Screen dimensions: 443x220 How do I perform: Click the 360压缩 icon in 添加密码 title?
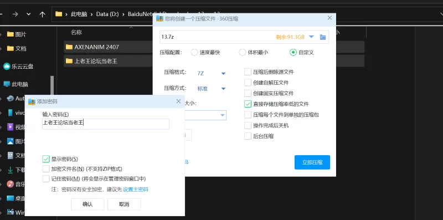tap(32, 101)
